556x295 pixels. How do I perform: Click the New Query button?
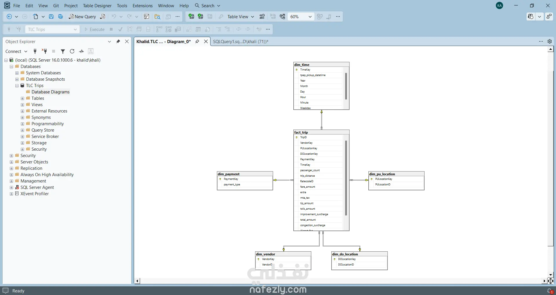click(x=82, y=17)
